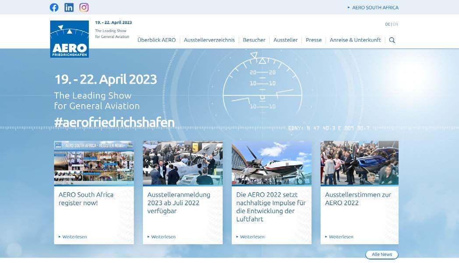
Task: Open the Instagram icon
Action: pos(84,7)
